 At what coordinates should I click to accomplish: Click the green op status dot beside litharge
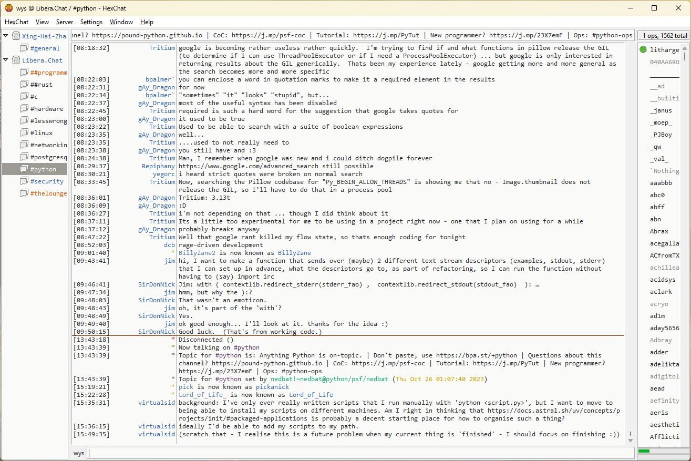point(643,50)
